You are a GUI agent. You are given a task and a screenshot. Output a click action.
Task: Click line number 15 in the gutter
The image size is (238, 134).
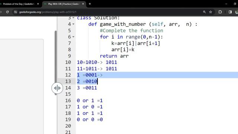pyautogui.click(x=68, y=94)
